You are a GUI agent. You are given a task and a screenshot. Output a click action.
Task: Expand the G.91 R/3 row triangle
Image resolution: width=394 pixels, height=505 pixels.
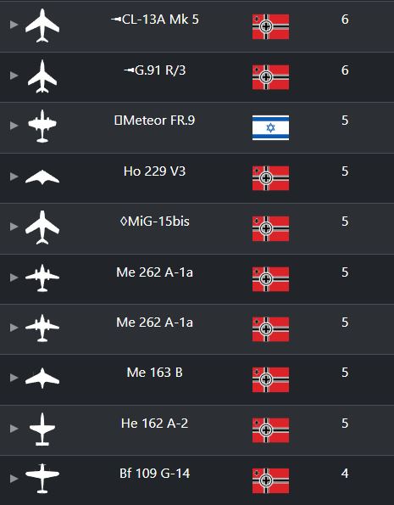pyautogui.click(x=14, y=76)
